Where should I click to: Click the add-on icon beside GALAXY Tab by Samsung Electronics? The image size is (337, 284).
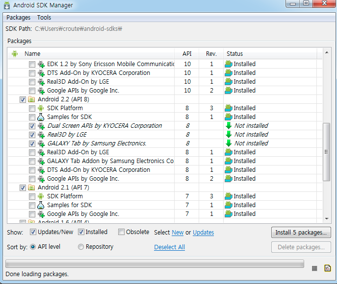(x=41, y=143)
